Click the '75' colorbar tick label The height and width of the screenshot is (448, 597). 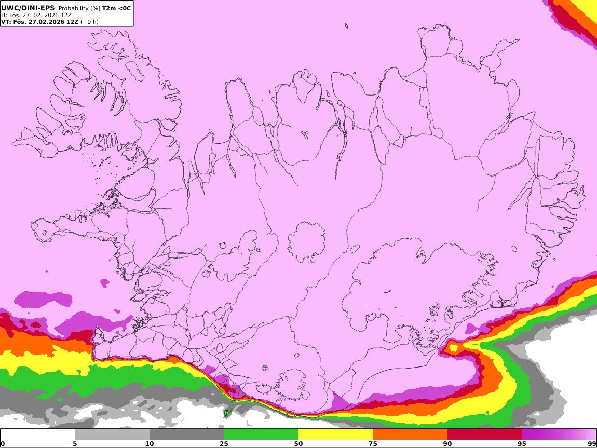coord(373,444)
